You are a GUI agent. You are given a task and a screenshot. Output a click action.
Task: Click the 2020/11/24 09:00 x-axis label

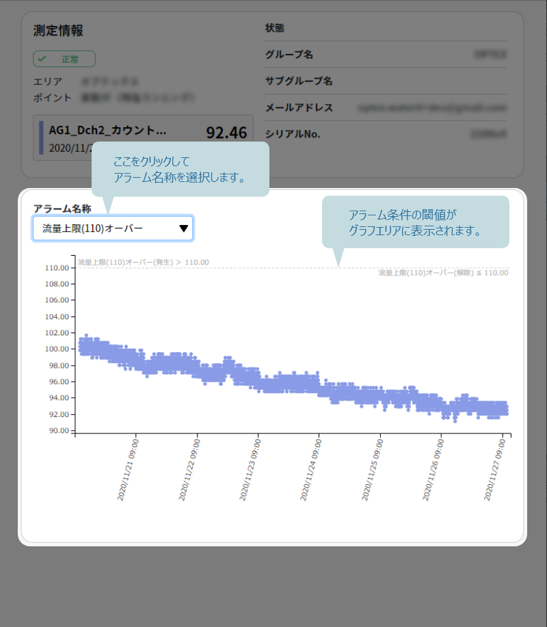click(x=310, y=470)
